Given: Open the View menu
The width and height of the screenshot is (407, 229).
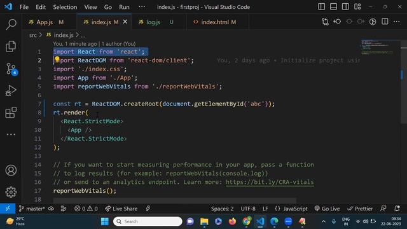Looking at the screenshot, I should click(90, 7).
